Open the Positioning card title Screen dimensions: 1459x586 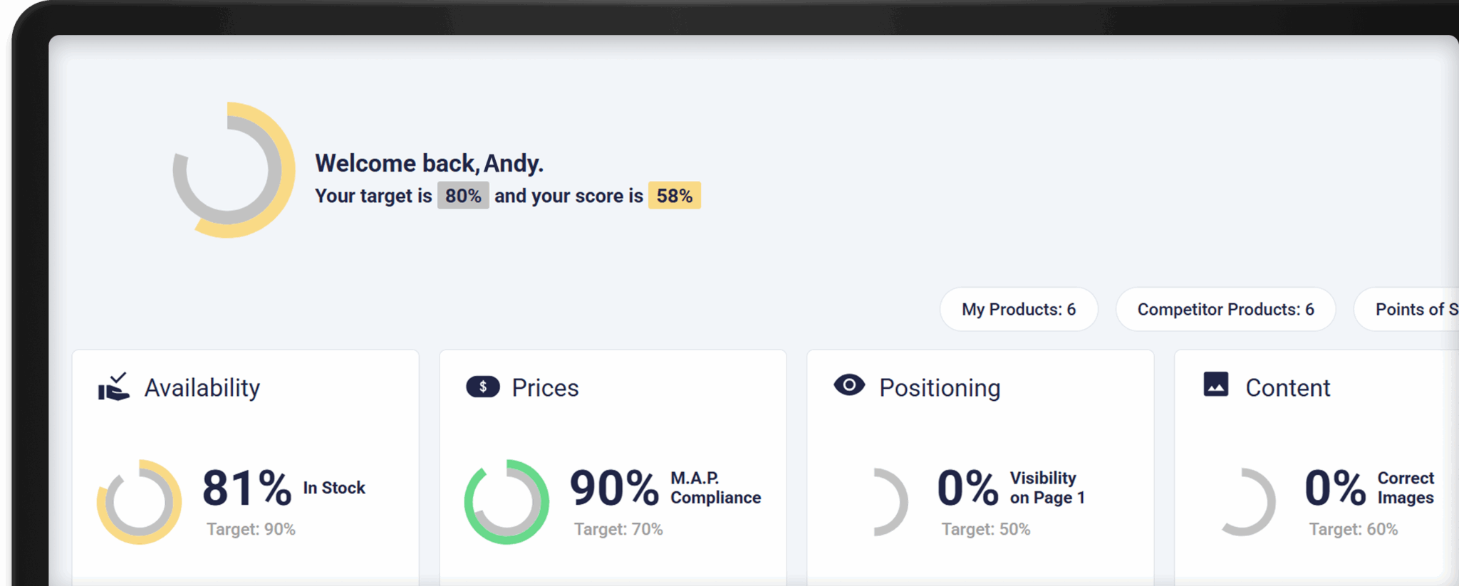[x=940, y=388]
